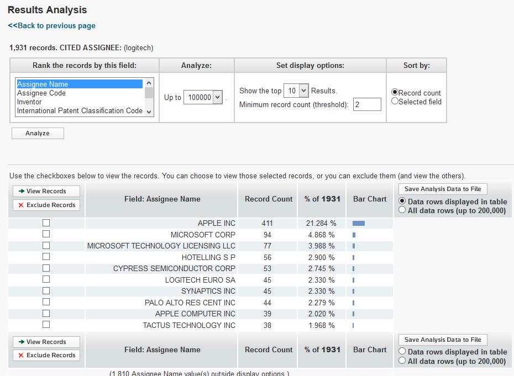The image size is (514, 376).
Task: Click the TACTUS TECHNOLOGY INC assignee name
Action: pos(189,325)
